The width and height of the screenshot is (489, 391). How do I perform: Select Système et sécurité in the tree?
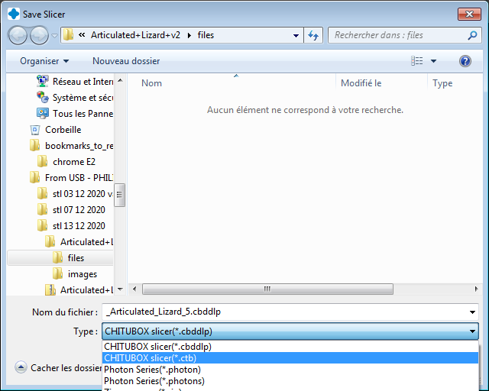(75, 98)
